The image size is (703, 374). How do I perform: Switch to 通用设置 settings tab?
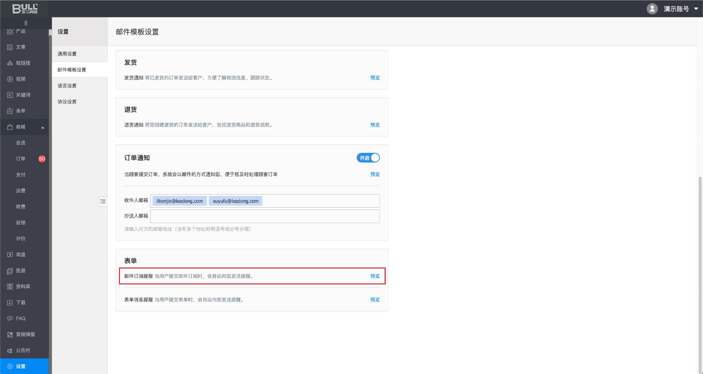click(67, 54)
